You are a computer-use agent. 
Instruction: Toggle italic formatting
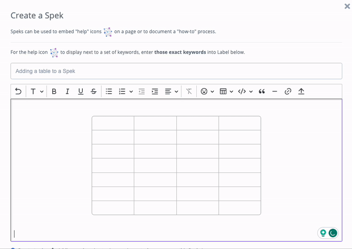pos(67,92)
